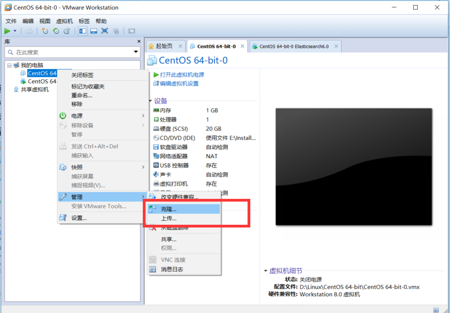This screenshot has width=450, height=313.
Task: Expand the library search dropdown arrow
Action: (x=136, y=52)
